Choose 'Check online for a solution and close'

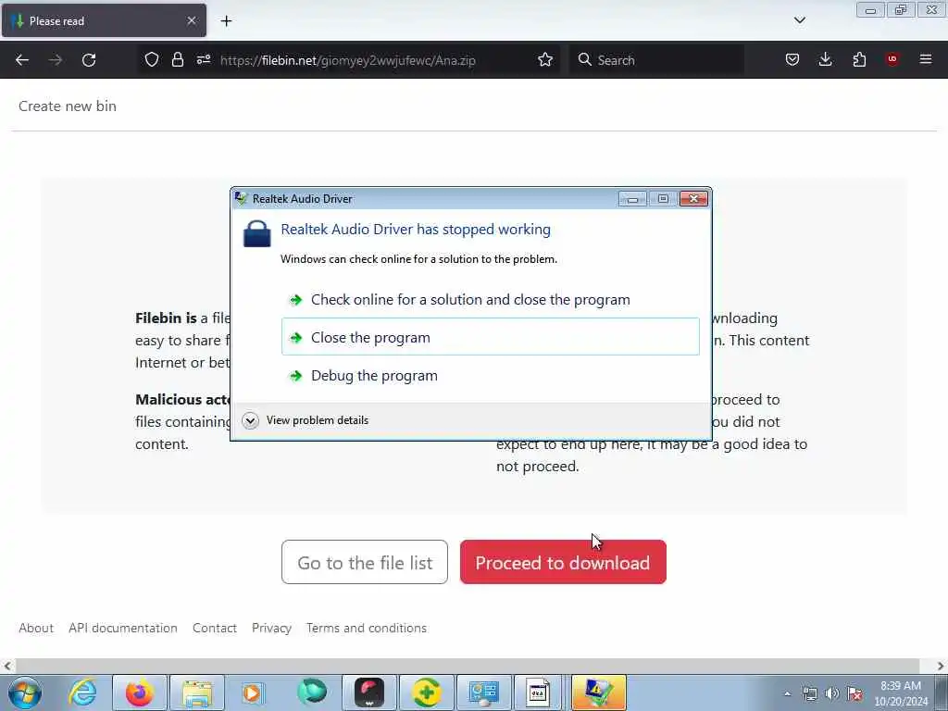491,300
